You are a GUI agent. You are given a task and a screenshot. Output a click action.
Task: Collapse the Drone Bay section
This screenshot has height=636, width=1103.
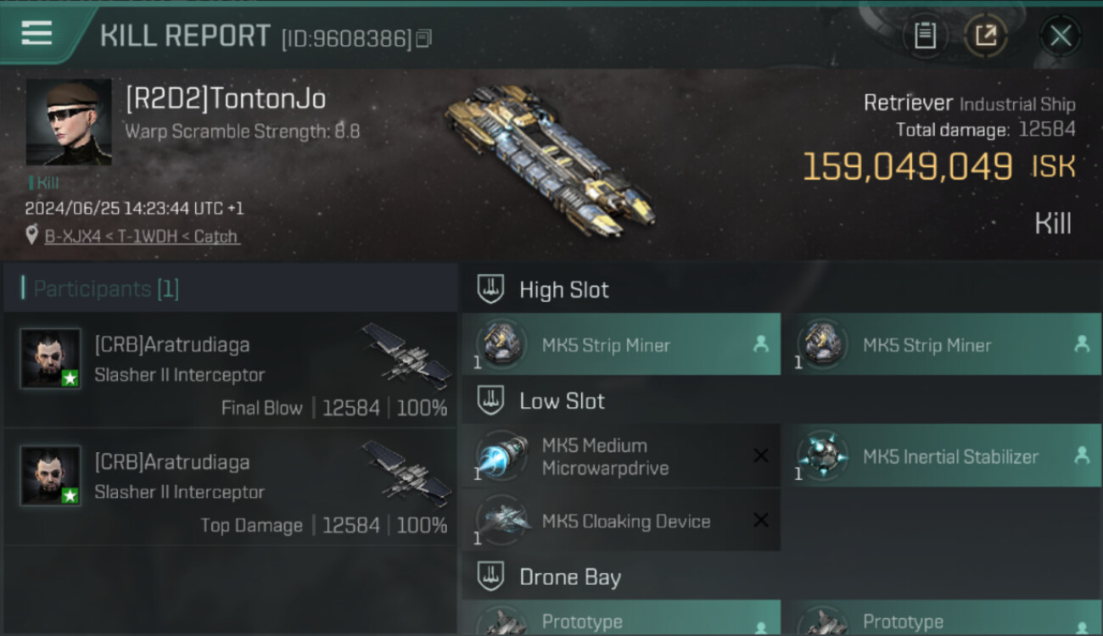click(490, 577)
